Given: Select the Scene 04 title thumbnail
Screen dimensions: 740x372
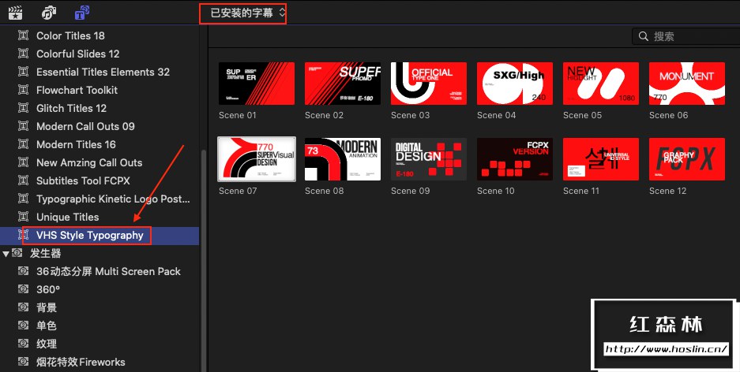Looking at the screenshot, I should pos(515,84).
